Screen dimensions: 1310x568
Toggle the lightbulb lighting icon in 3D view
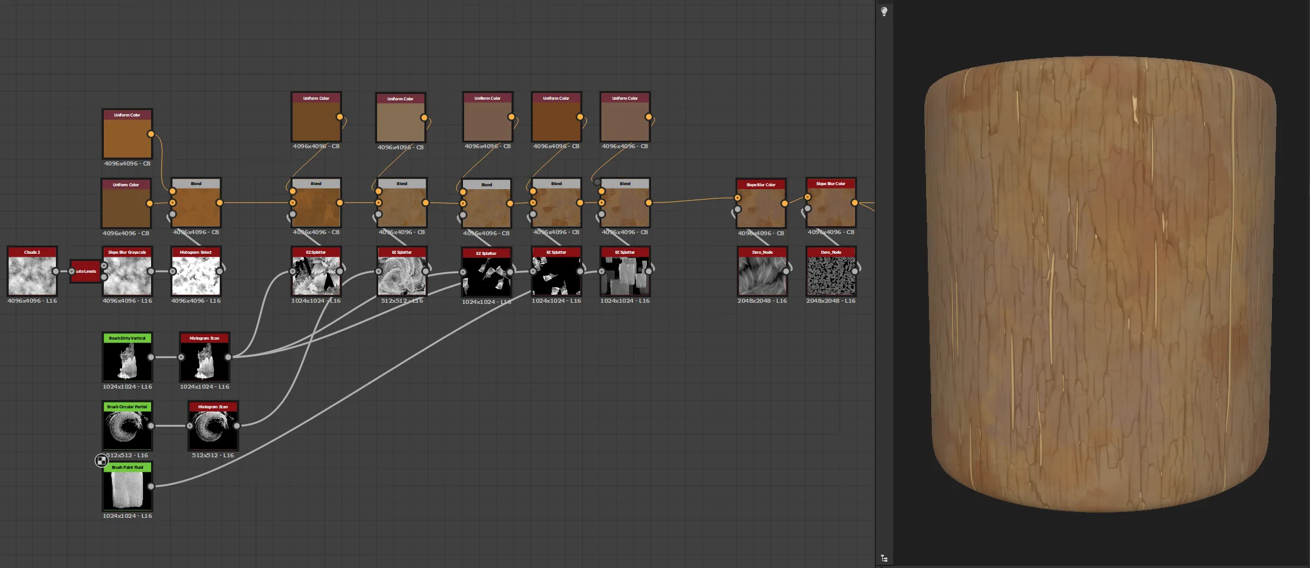tap(884, 12)
